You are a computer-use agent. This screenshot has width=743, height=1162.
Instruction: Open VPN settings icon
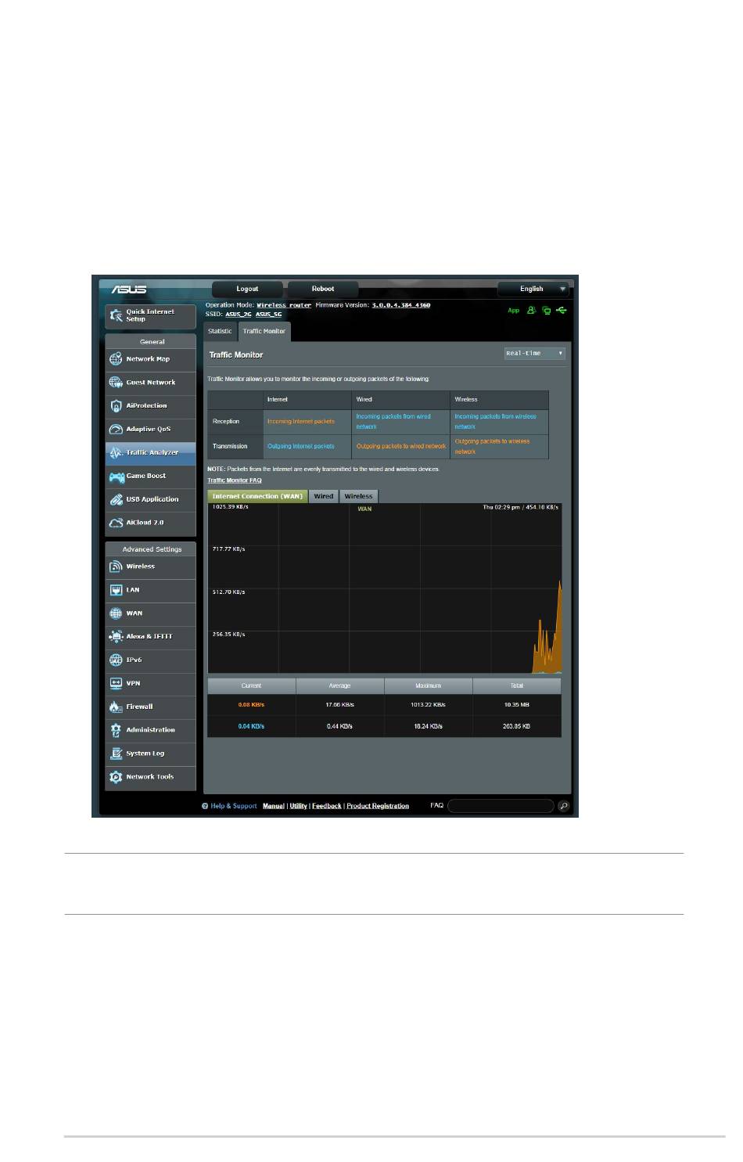click(x=116, y=684)
